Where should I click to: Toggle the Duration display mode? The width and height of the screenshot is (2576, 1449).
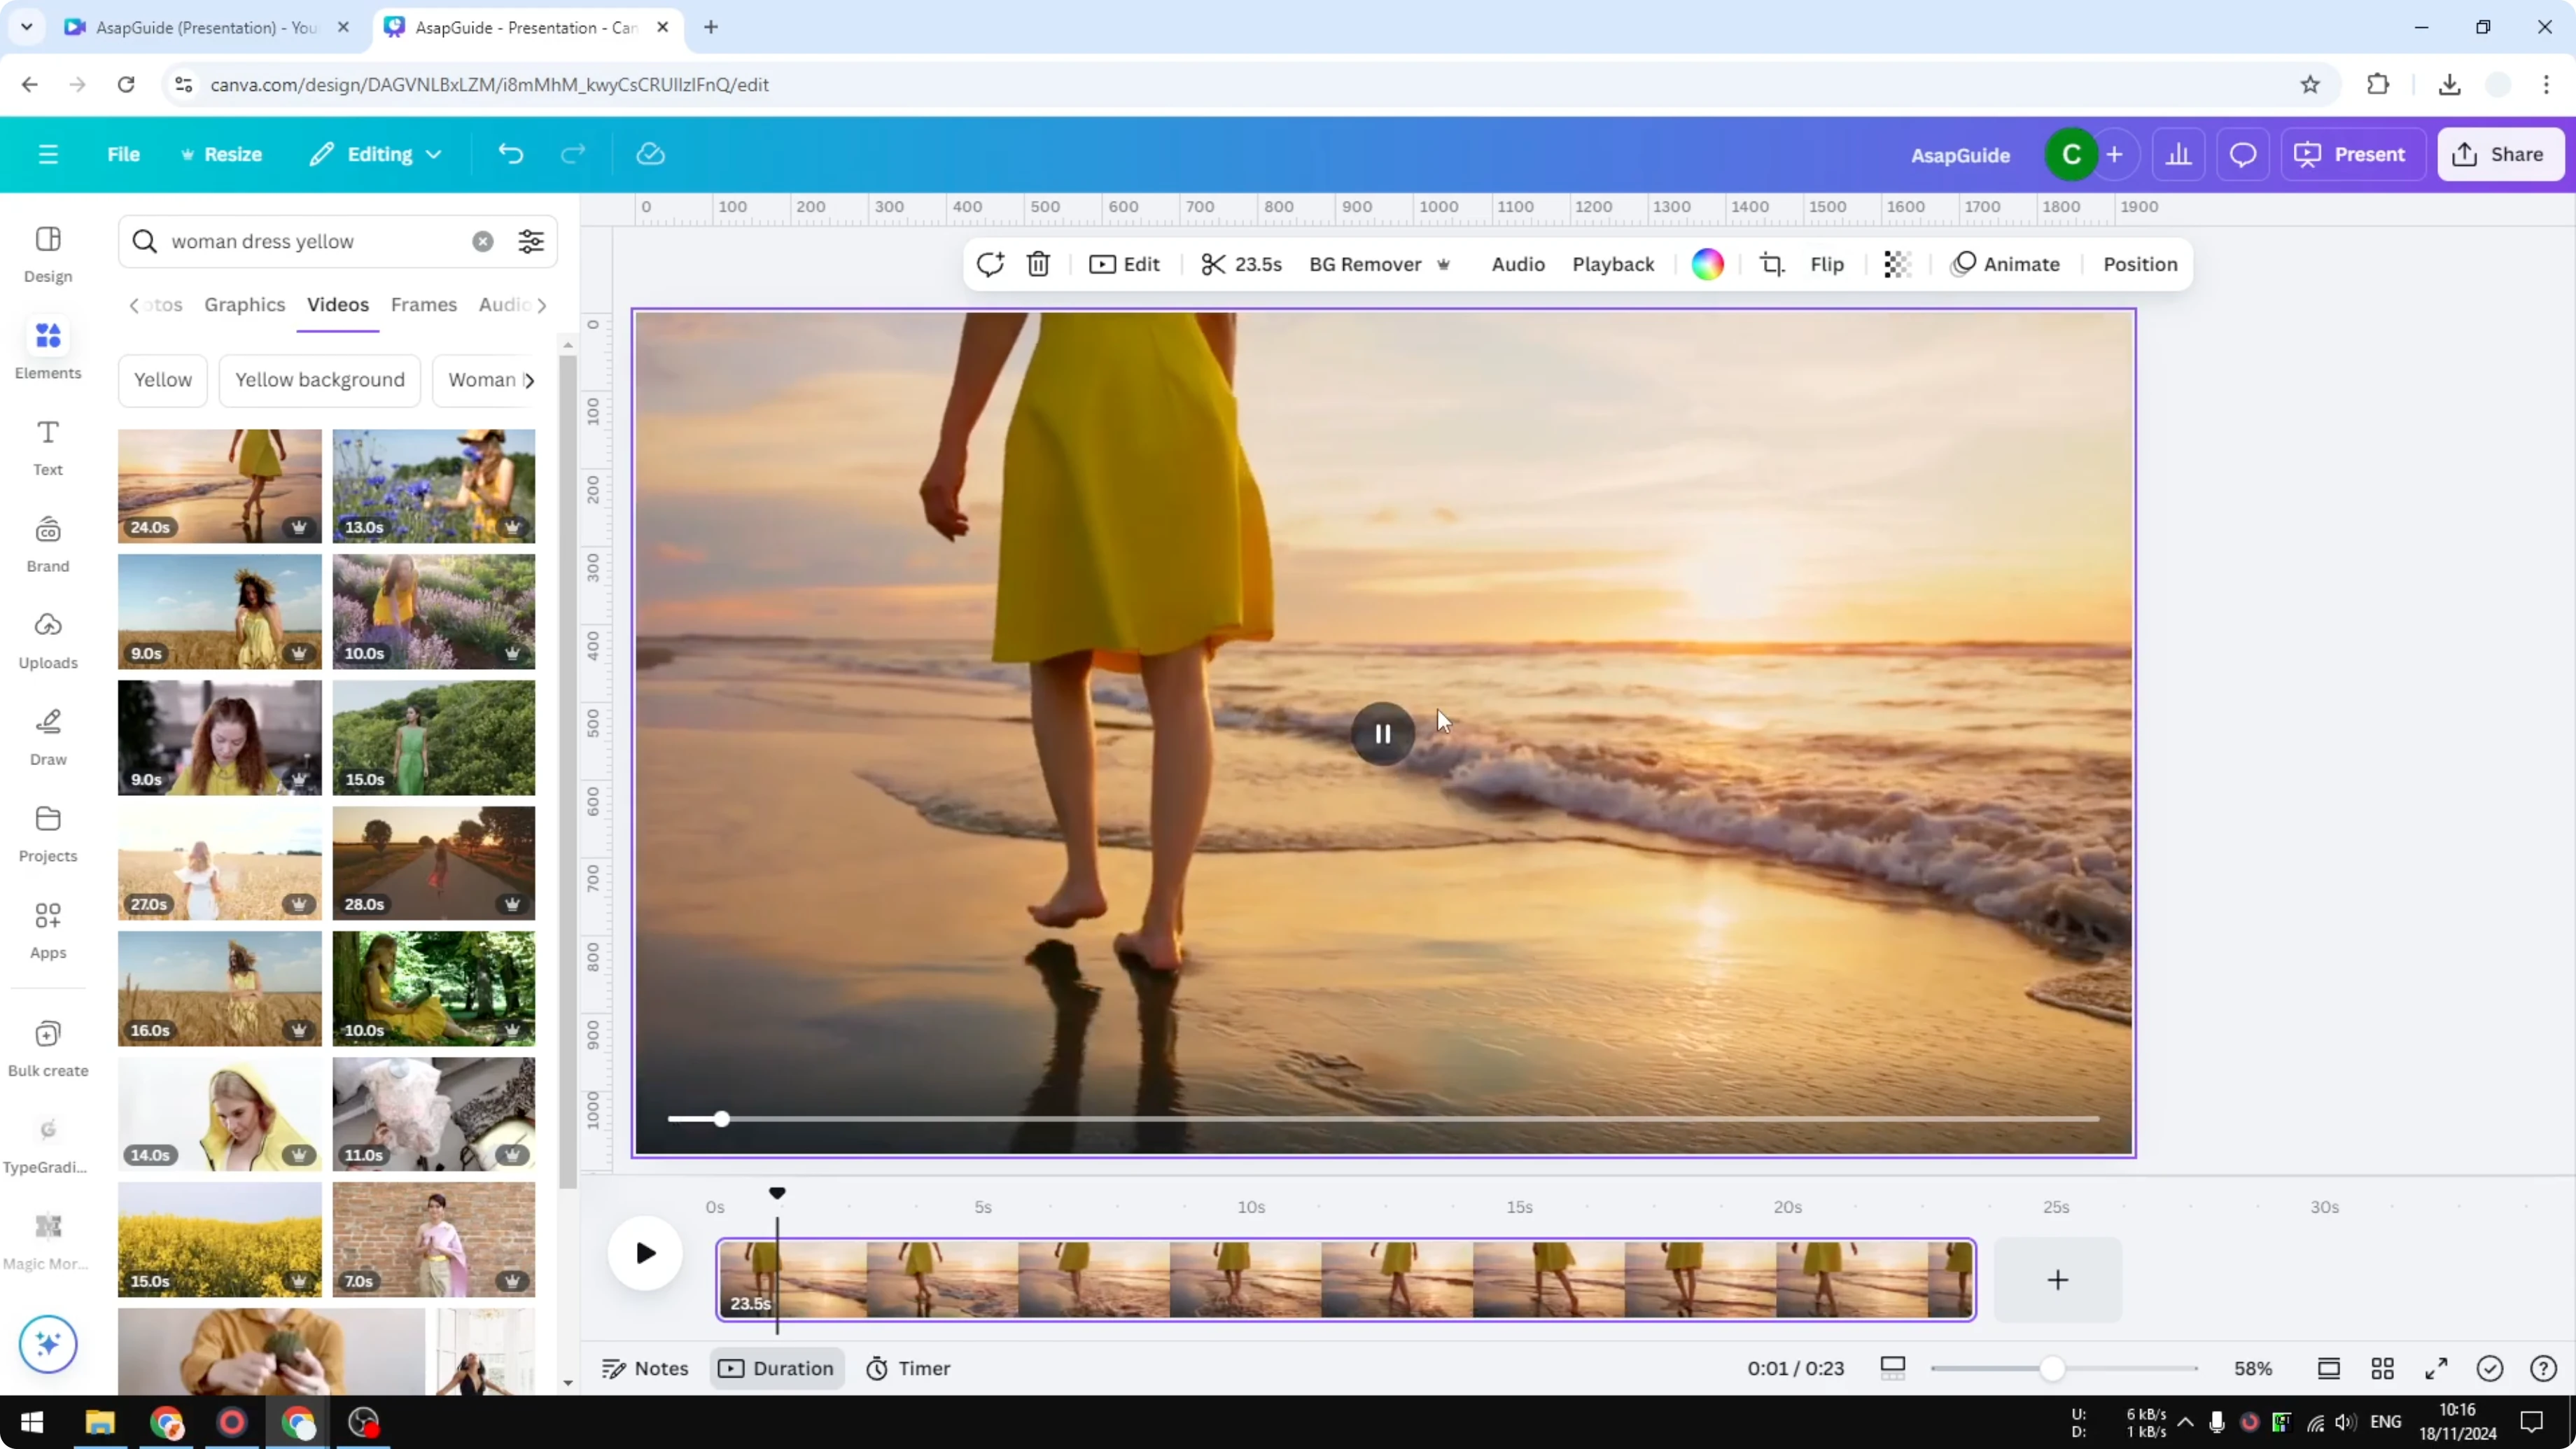777,1368
